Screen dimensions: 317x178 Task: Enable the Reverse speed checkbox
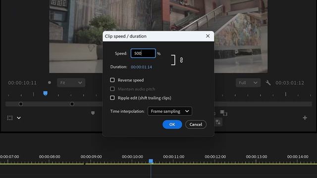[x=112, y=80]
